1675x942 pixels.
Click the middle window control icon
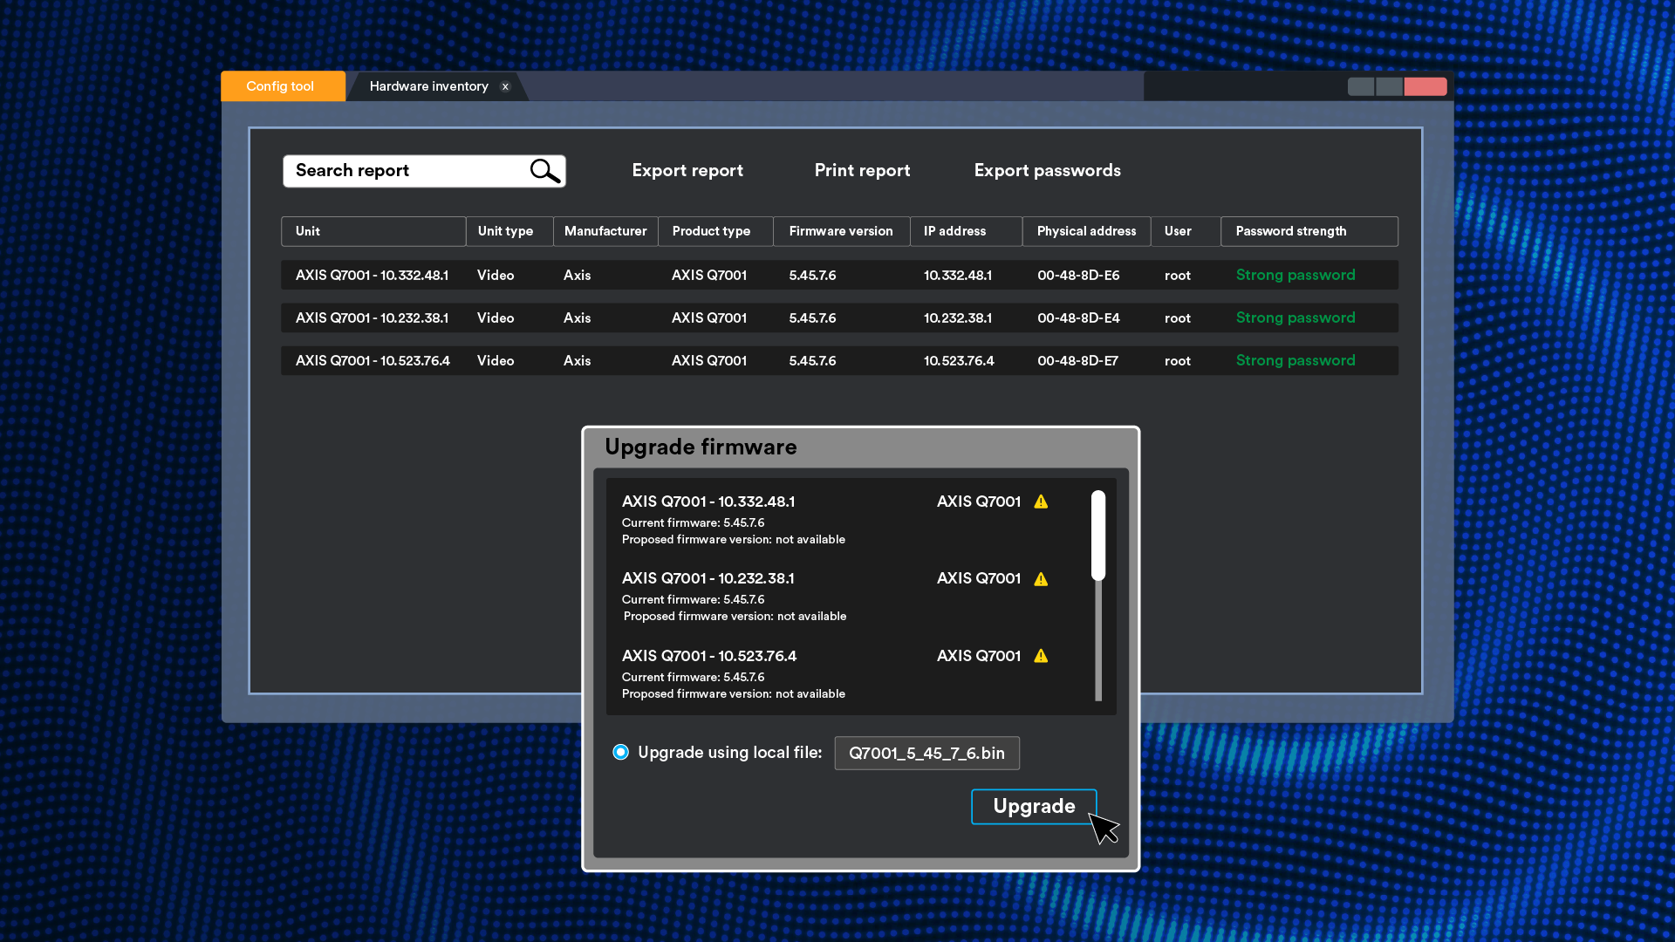1389,86
